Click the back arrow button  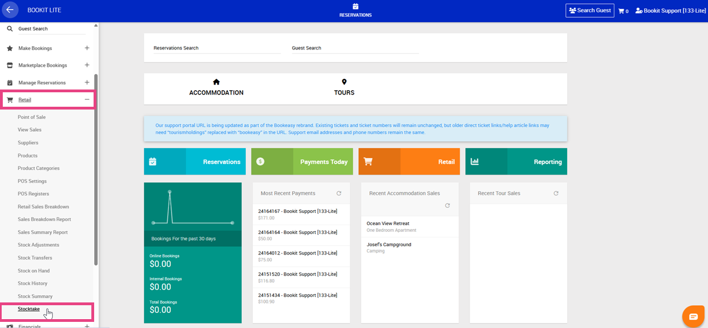[9, 10]
